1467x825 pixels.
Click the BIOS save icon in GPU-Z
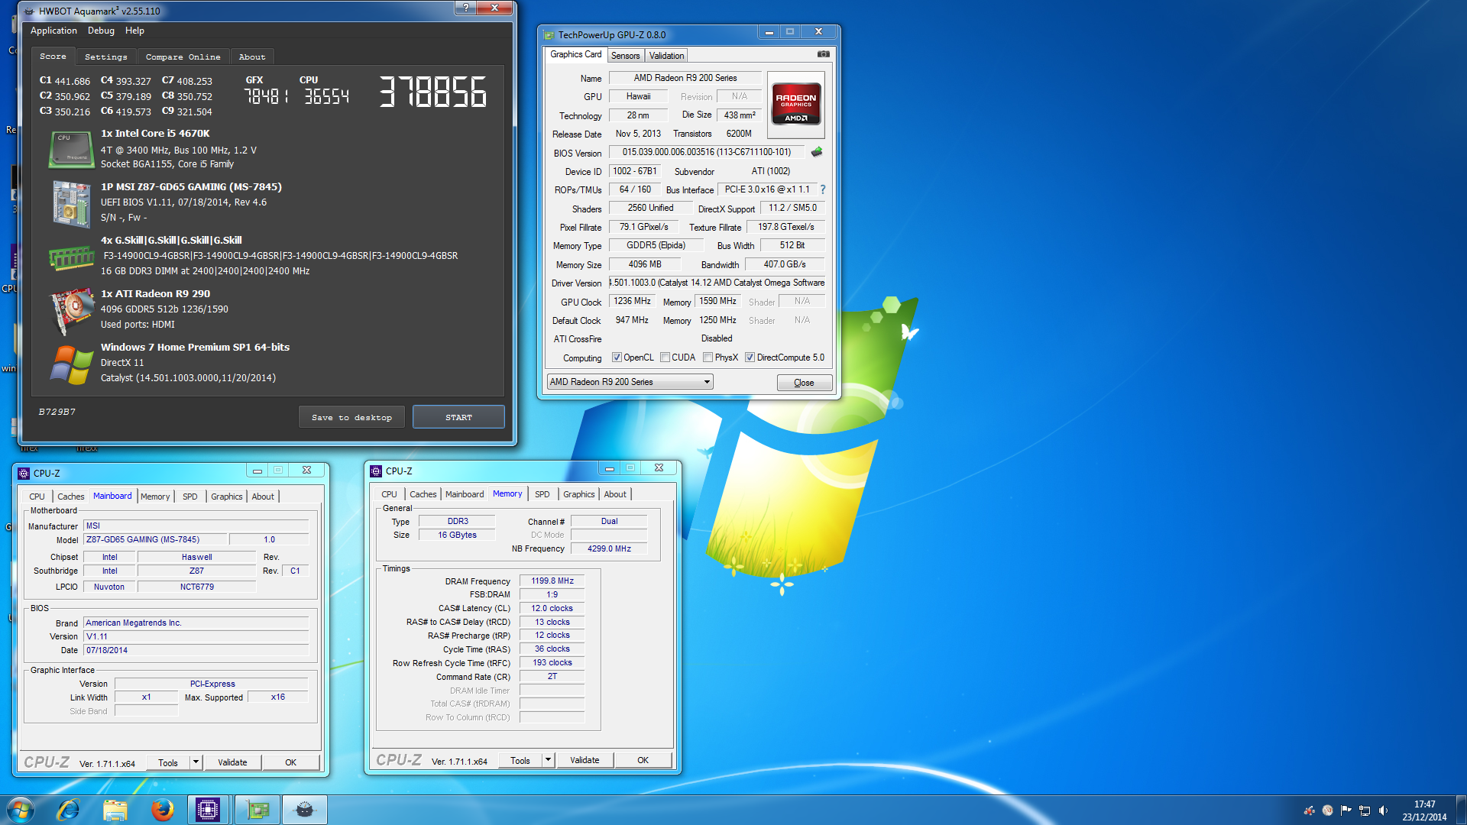(x=817, y=152)
